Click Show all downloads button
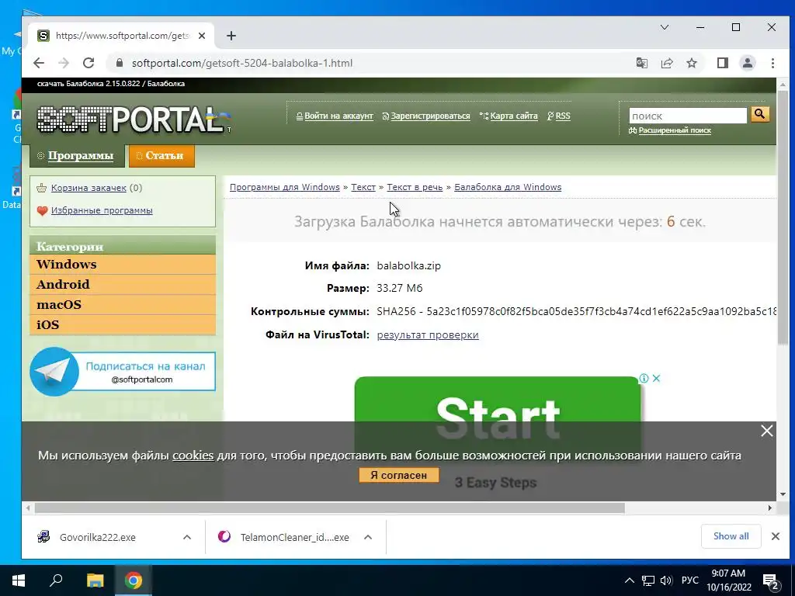795x596 pixels. [x=731, y=536]
